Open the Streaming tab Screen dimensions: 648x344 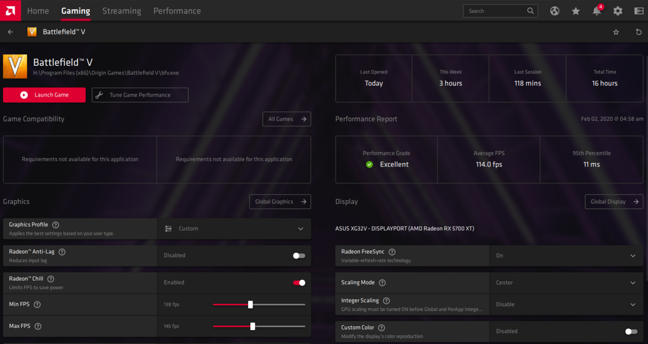point(121,11)
